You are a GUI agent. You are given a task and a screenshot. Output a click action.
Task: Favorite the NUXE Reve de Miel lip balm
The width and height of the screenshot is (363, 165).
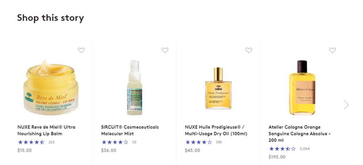(81, 50)
